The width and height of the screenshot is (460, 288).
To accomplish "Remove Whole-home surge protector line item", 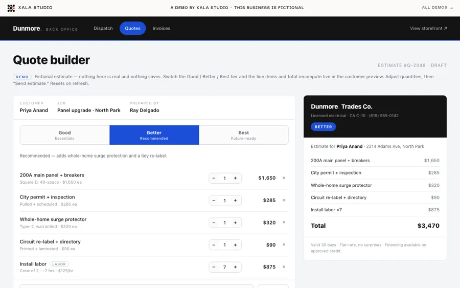I will tap(284, 222).
